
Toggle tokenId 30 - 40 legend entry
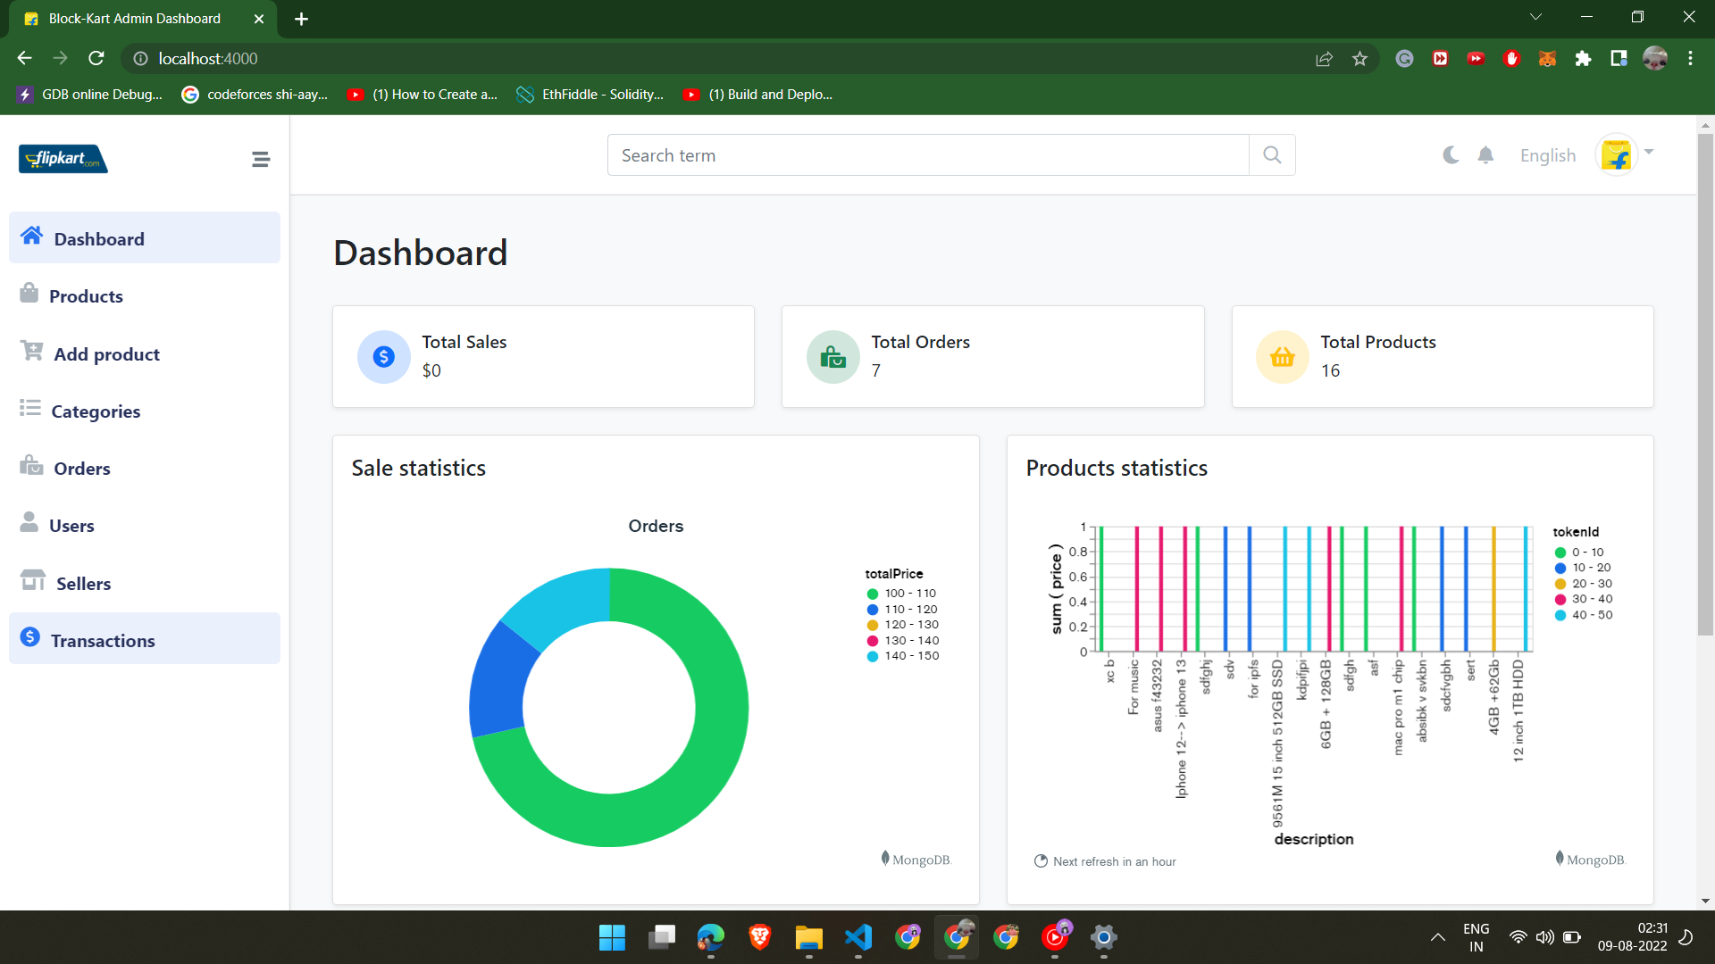tap(1583, 599)
